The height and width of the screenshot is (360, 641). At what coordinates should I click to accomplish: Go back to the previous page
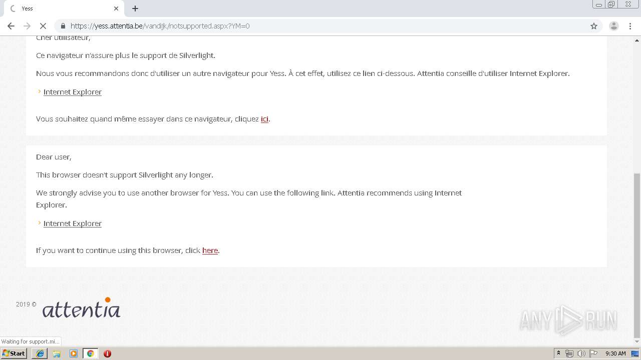coord(11,26)
